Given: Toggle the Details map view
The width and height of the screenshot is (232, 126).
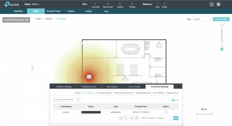Looking at the screenshot, I should 49,19.
